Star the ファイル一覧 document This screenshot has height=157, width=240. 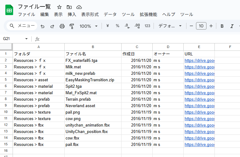tap(59, 7)
